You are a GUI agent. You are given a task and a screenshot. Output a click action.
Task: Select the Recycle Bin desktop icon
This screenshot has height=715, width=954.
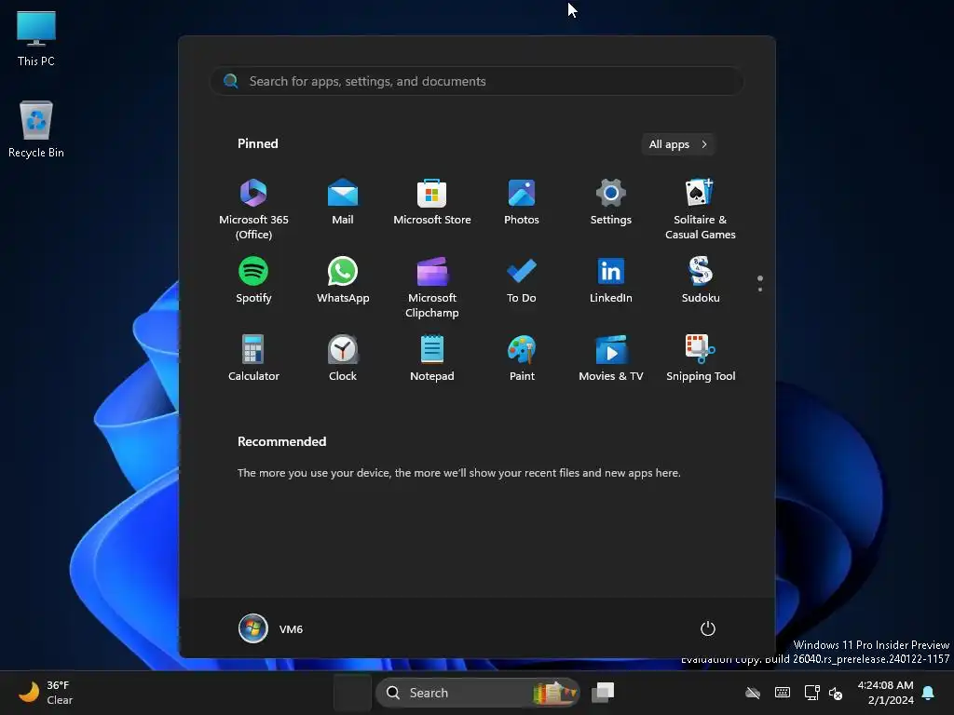pos(36,129)
